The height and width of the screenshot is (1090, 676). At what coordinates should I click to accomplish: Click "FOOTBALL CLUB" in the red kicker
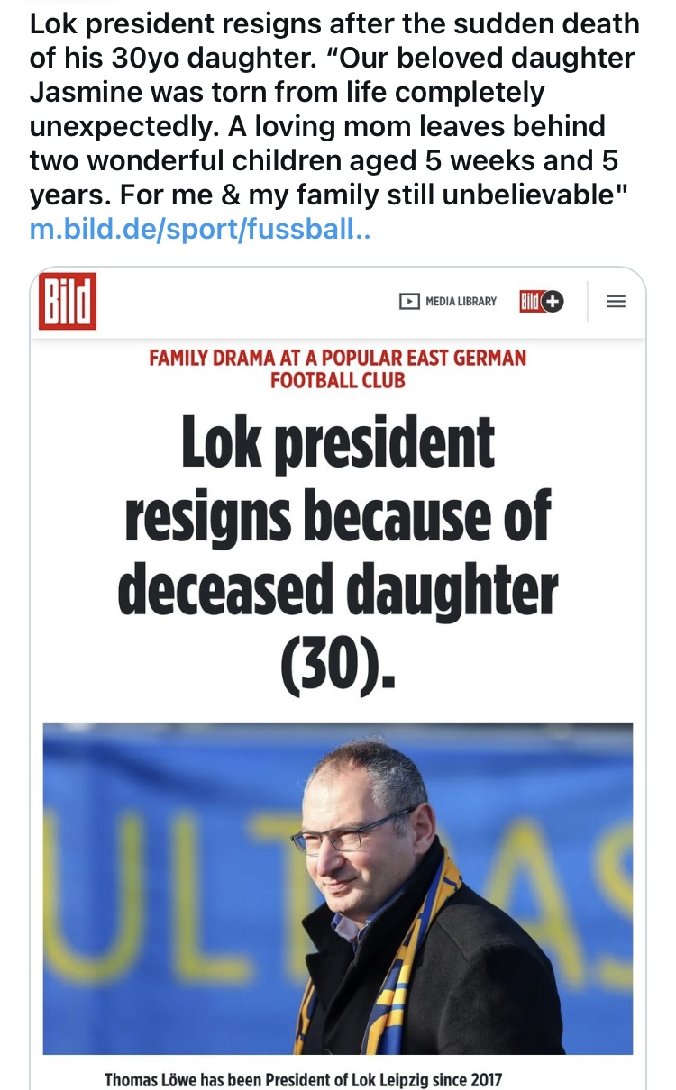point(337,379)
